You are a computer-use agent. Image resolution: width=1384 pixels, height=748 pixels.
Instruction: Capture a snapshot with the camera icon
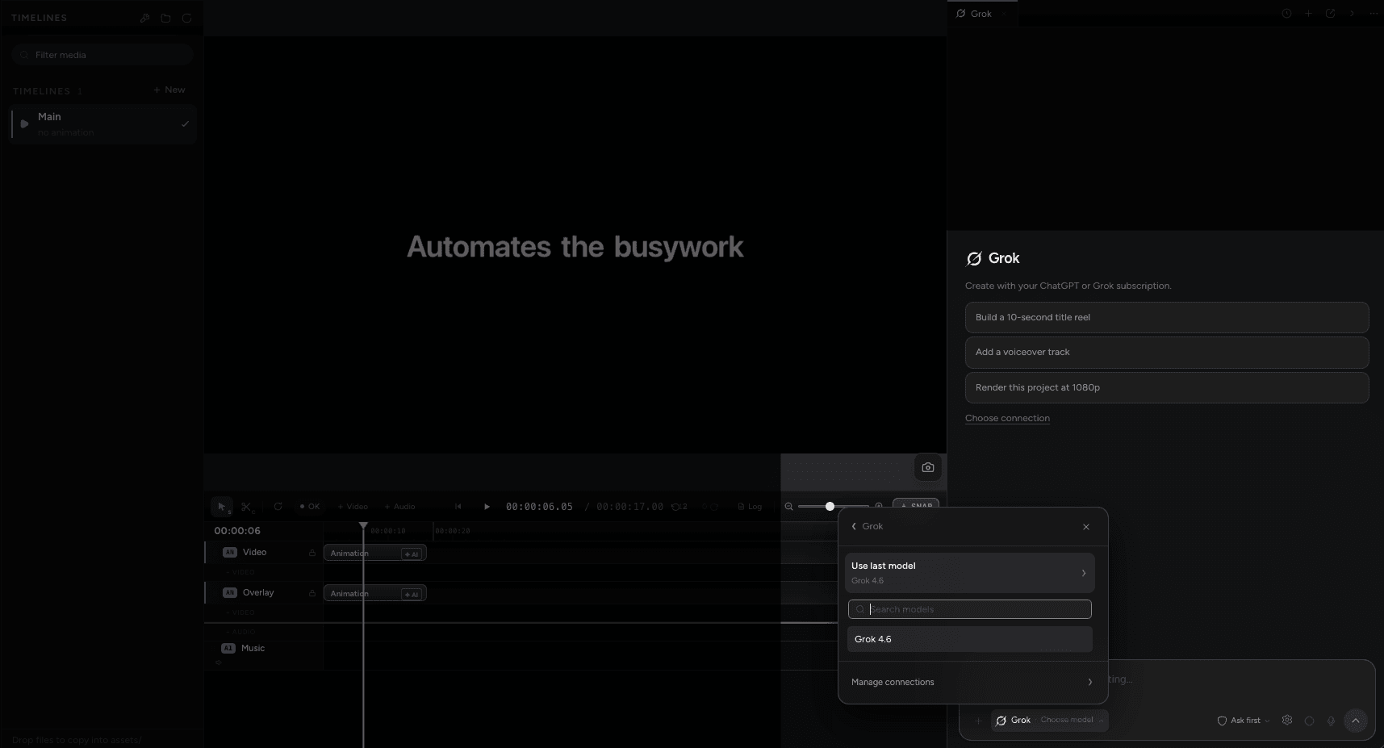pyautogui.click(x=928, y=467)
